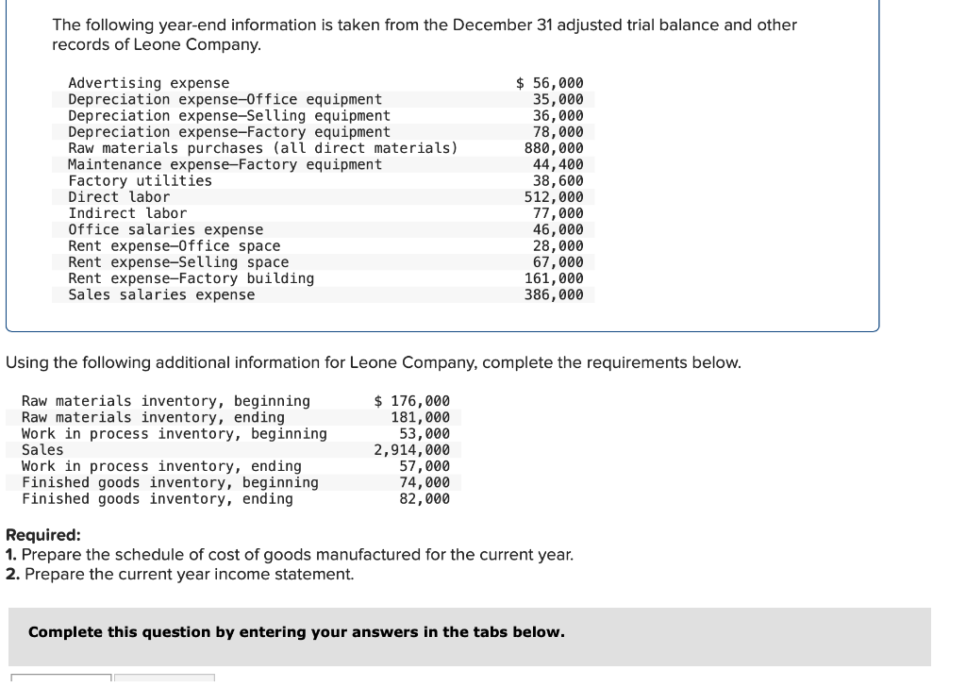Screen dimensions: 966x687
Task: Click the Depreciation expense—Factory equipment label
Action: (229, 132)
